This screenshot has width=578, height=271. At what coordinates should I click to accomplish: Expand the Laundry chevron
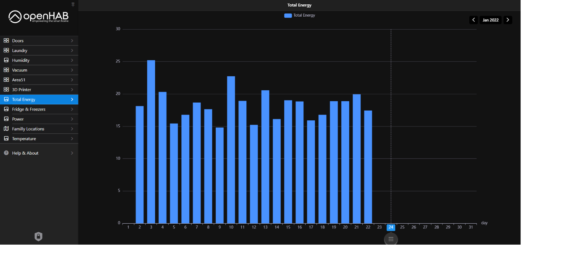tap(72, 50)
